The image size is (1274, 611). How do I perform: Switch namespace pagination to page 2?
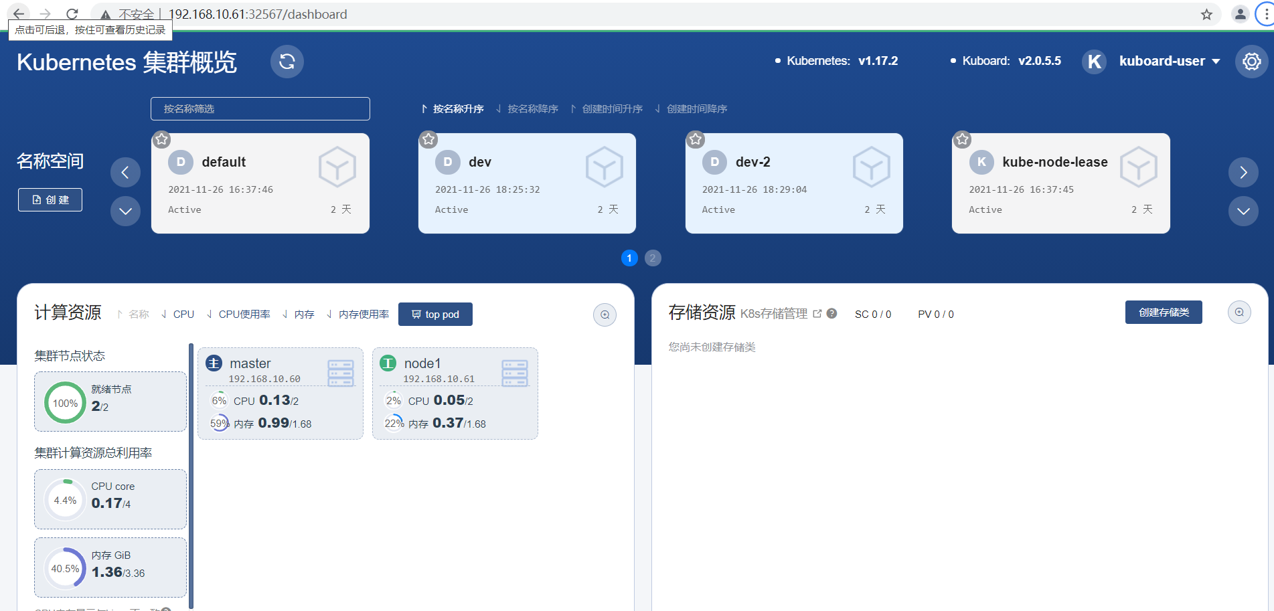653,258
